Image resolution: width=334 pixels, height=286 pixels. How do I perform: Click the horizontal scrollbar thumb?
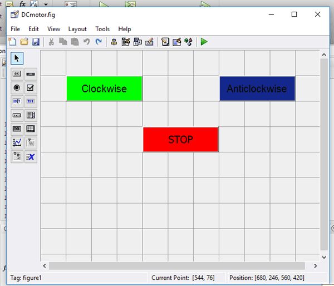click(177, 266)
